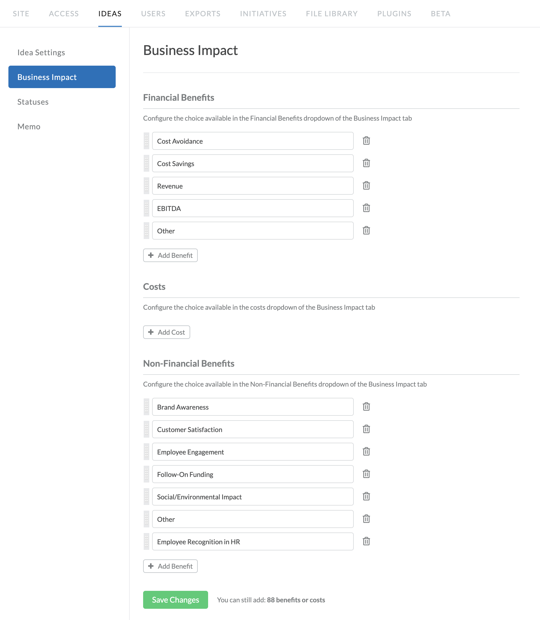Go to the Exports tab
Image resolution: width=540 pixels, height=620 pixels.
point(203,13)
